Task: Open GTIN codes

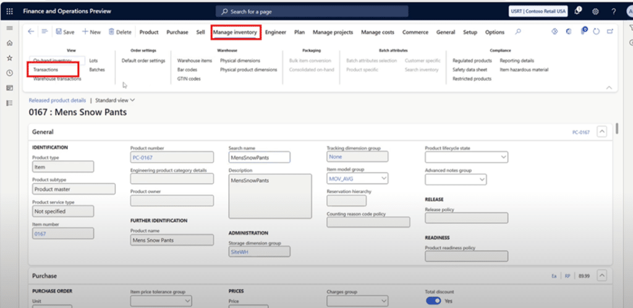Action: coord(189,79)
